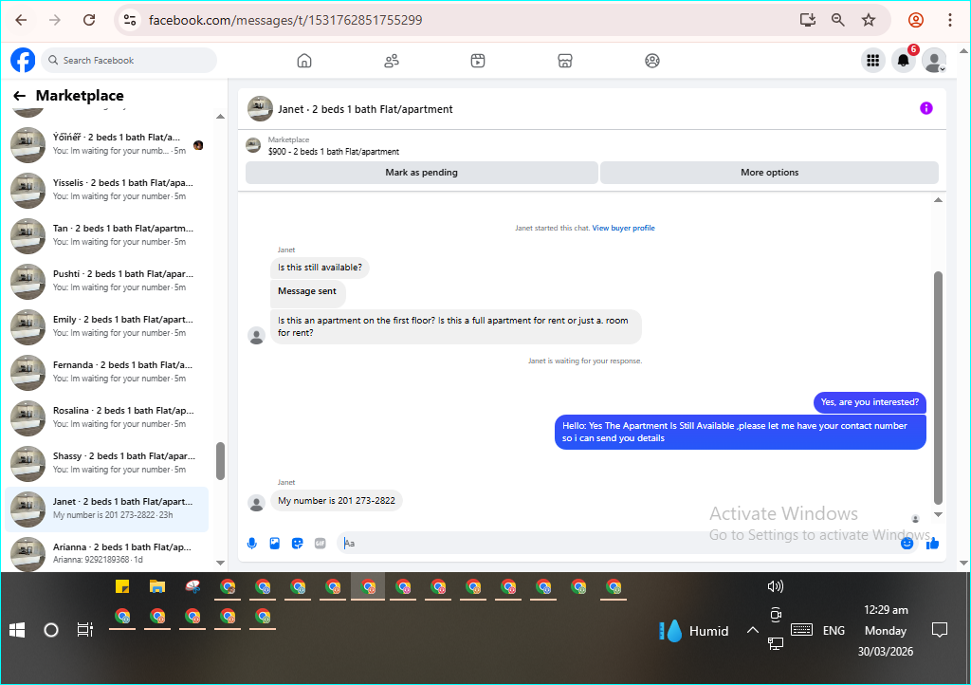Open Janet's chat header name
The width and height of the screenshot is (971, 685).
[x=365, y=109]
